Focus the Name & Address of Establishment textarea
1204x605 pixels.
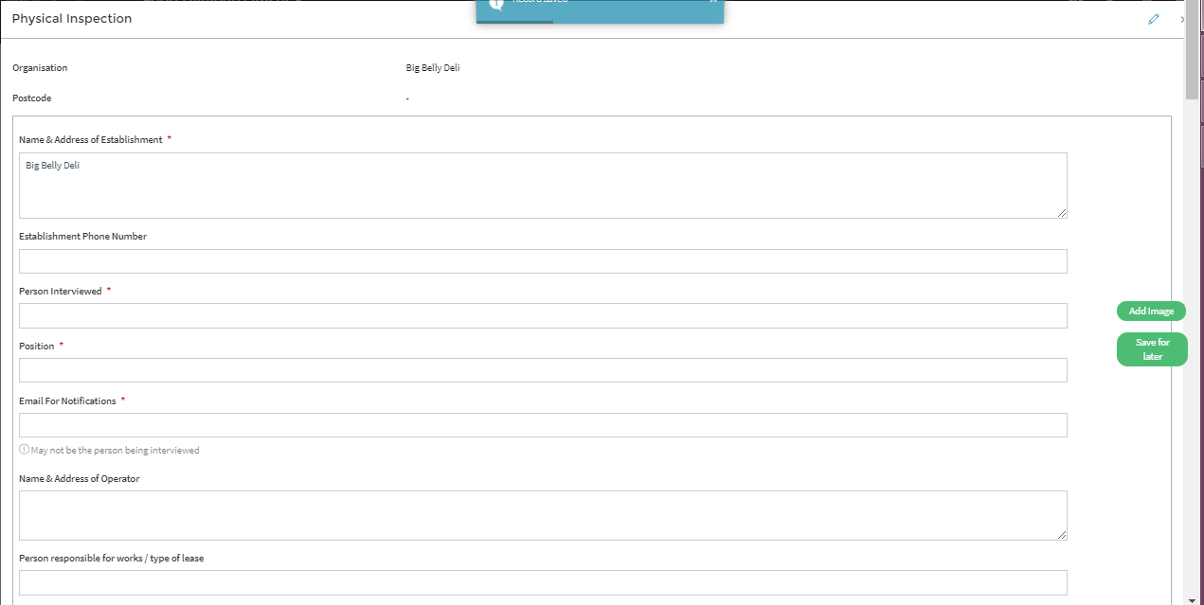coord(542,186)
